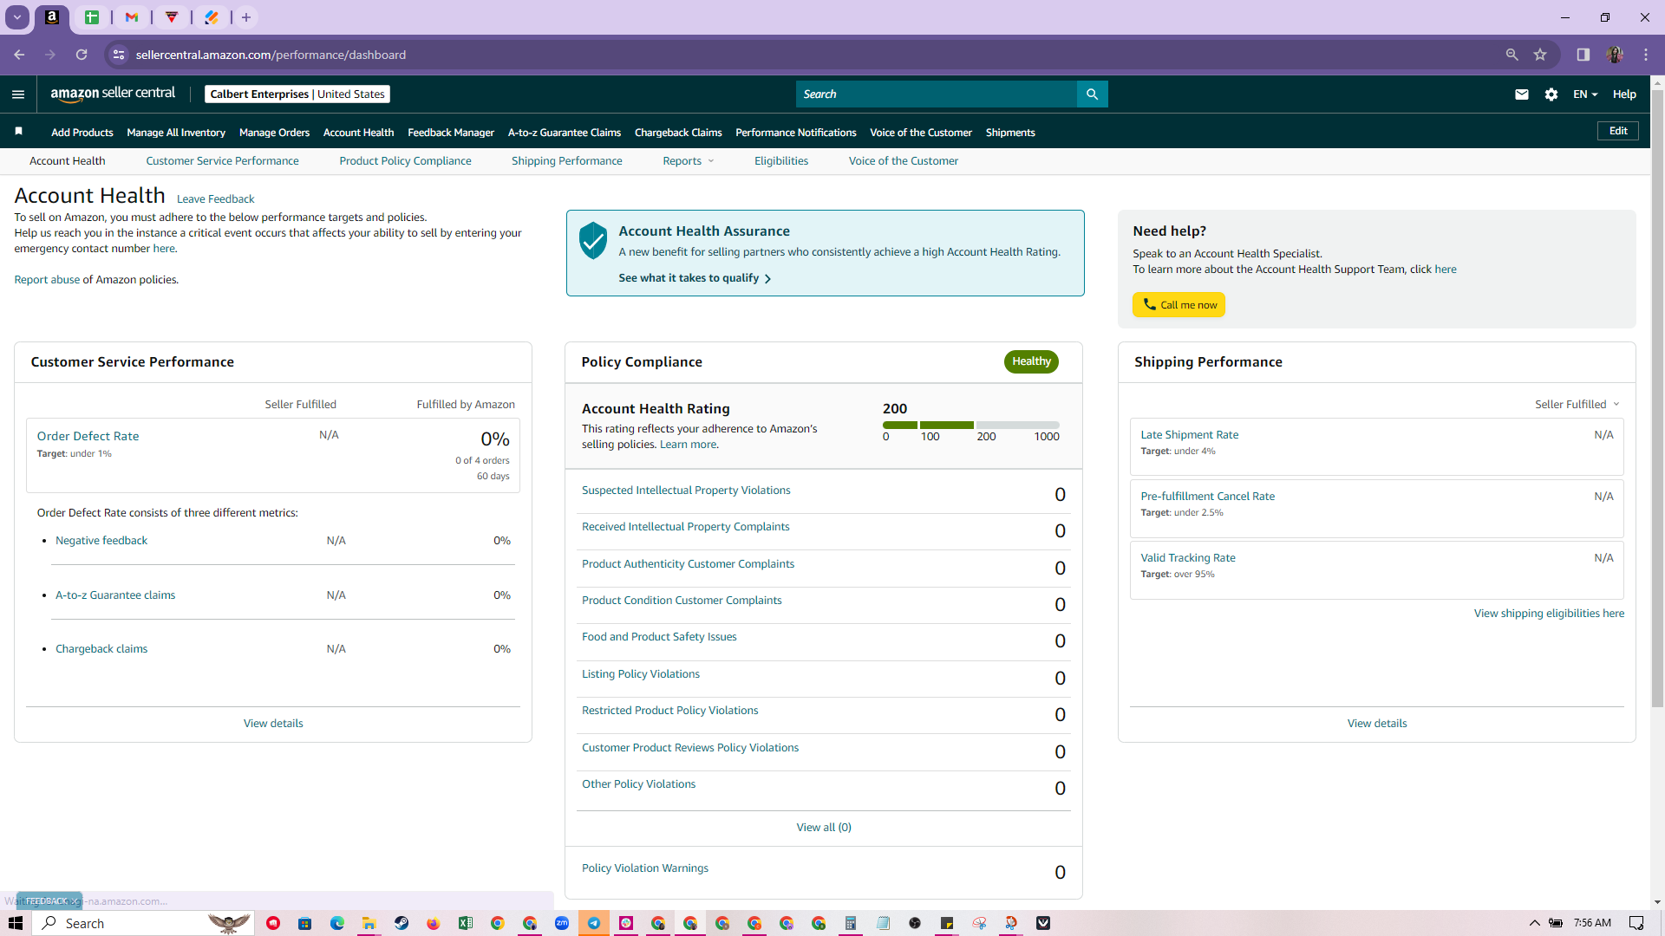Click the Windows taskbar search box
The width and height of the screenshot is (1665, 936).
pyautogui.click(x=143, y=923)
